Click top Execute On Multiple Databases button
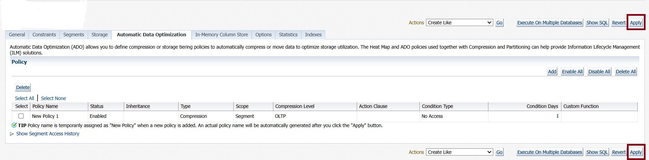 click(549, 23)
